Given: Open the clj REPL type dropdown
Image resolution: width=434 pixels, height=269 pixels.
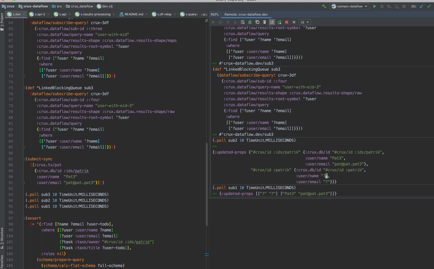Looking at the screenshot, I should 304,22.
